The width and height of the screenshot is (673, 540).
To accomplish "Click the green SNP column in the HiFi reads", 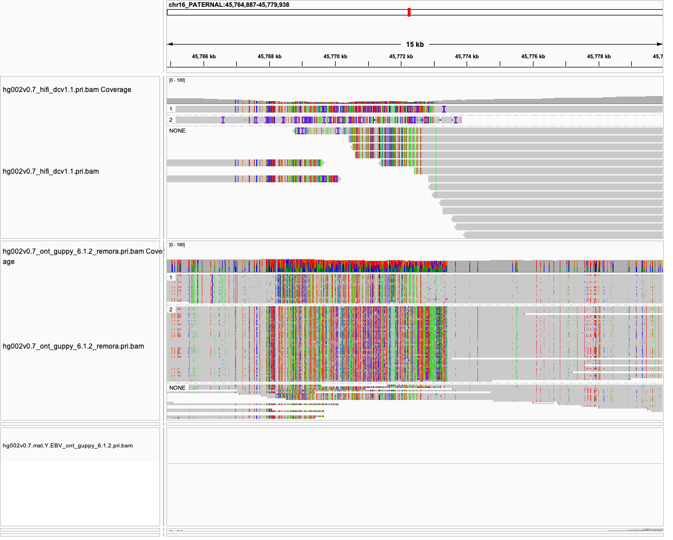I will click(x=436, y=166).
